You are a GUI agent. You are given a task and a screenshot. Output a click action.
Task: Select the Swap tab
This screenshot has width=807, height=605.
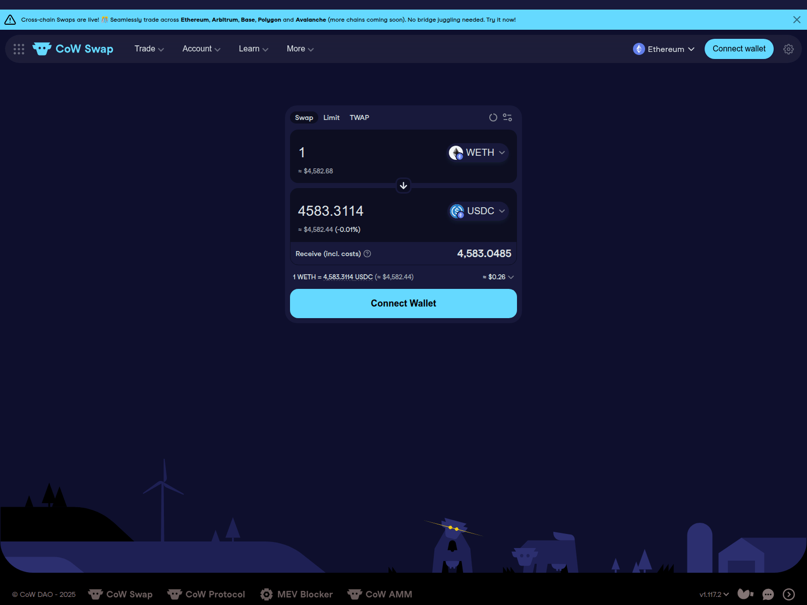[304, 117]
